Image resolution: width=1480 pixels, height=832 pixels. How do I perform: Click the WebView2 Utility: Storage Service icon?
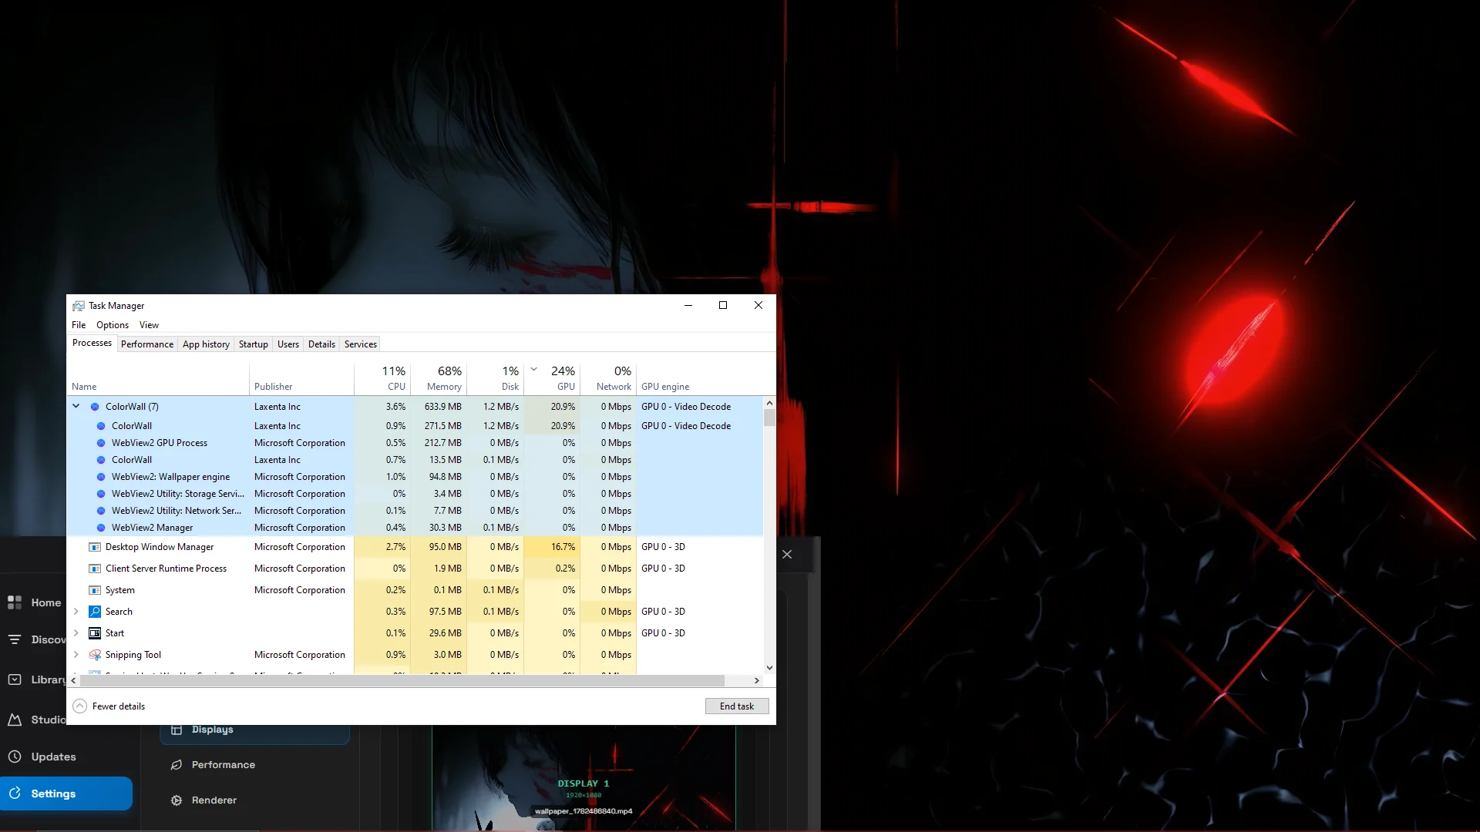coord(101,493)
